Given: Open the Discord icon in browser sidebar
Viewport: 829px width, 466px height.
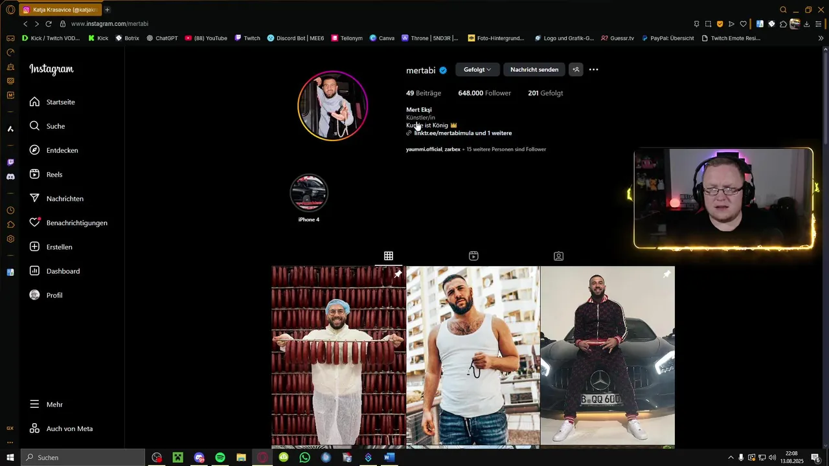Looking at the screenshot, I should [10, 177].
